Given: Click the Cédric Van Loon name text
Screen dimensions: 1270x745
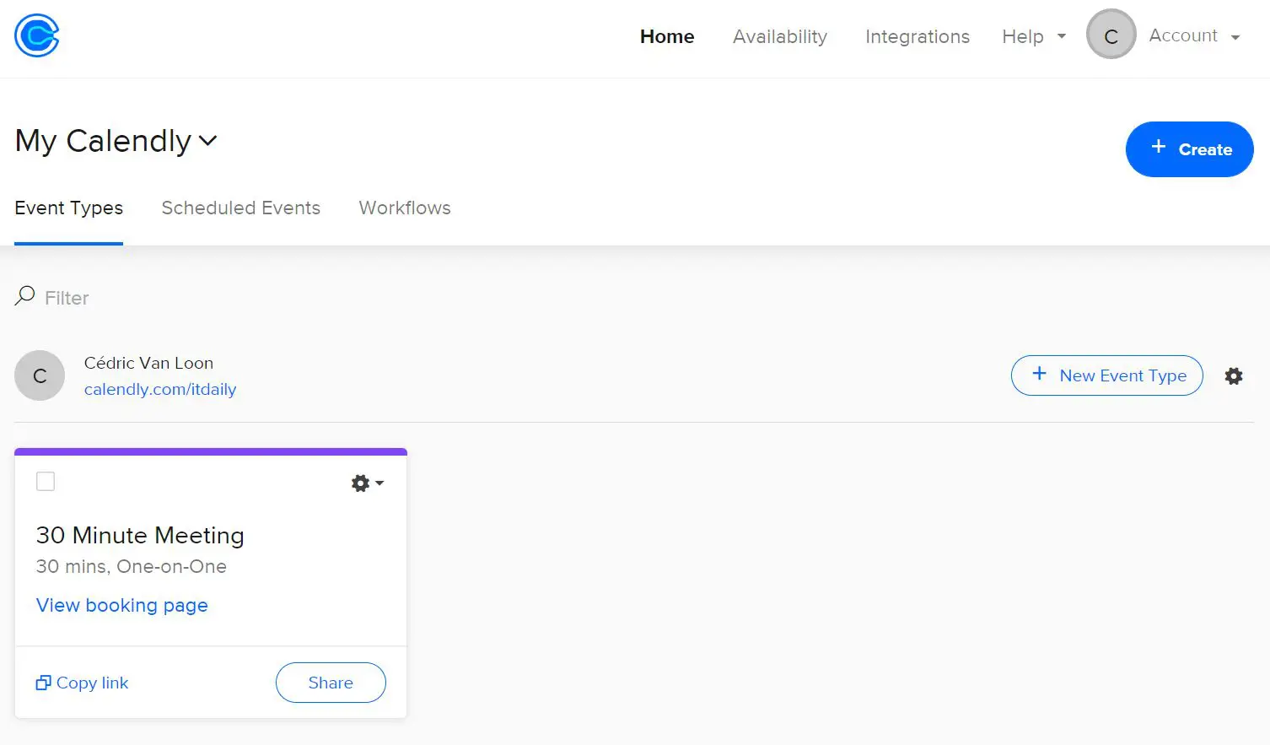Looking at the screenshot, I should (x=148, y=363).
